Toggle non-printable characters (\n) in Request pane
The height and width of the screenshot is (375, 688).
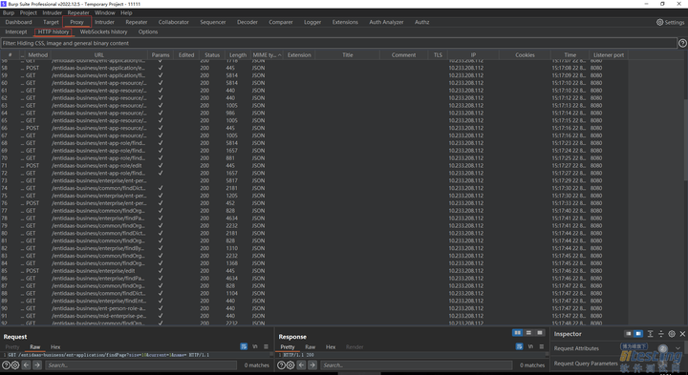coord(255,346)
